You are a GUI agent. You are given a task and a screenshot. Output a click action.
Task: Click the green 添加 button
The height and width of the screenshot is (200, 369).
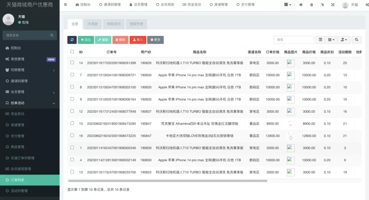tap(86, 40)
